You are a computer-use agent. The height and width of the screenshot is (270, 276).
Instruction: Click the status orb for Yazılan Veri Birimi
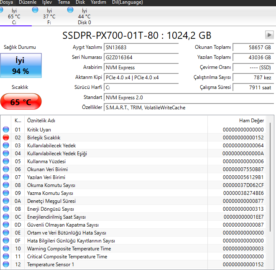tap(6, 177)
